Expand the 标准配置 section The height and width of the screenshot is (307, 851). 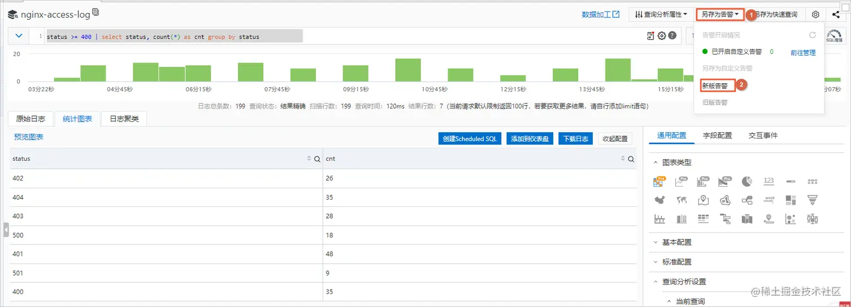pyautogui.click(x=656, y=262)
